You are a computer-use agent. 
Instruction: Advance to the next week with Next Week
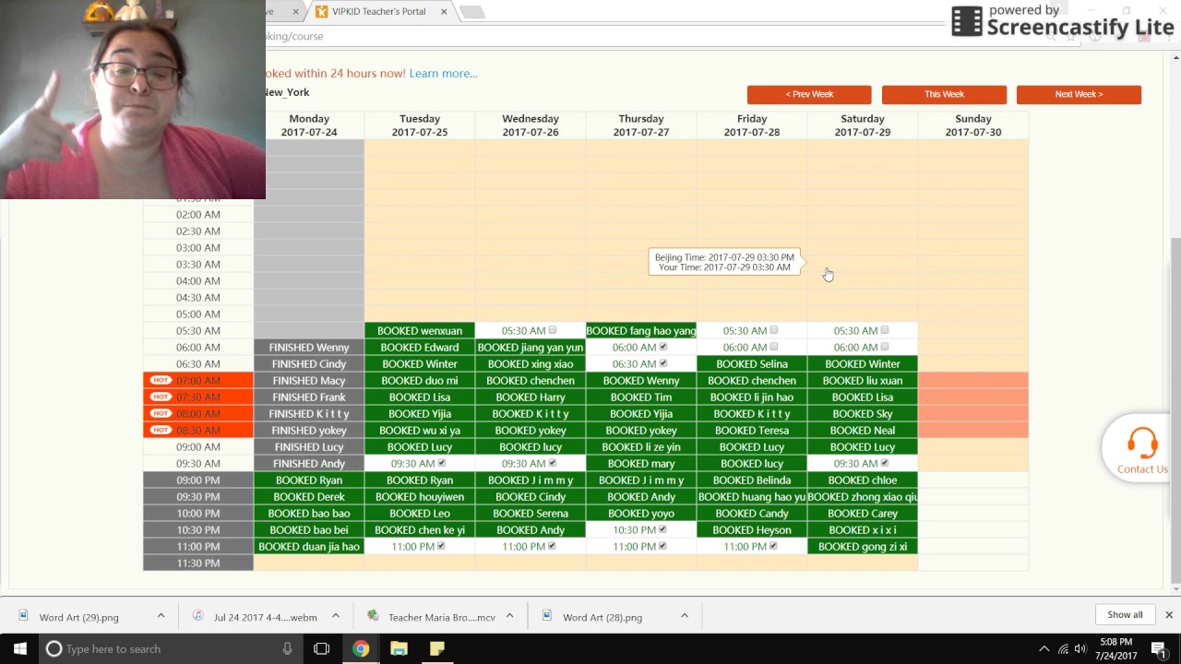pyautogui.click(x=1079, y=94)
